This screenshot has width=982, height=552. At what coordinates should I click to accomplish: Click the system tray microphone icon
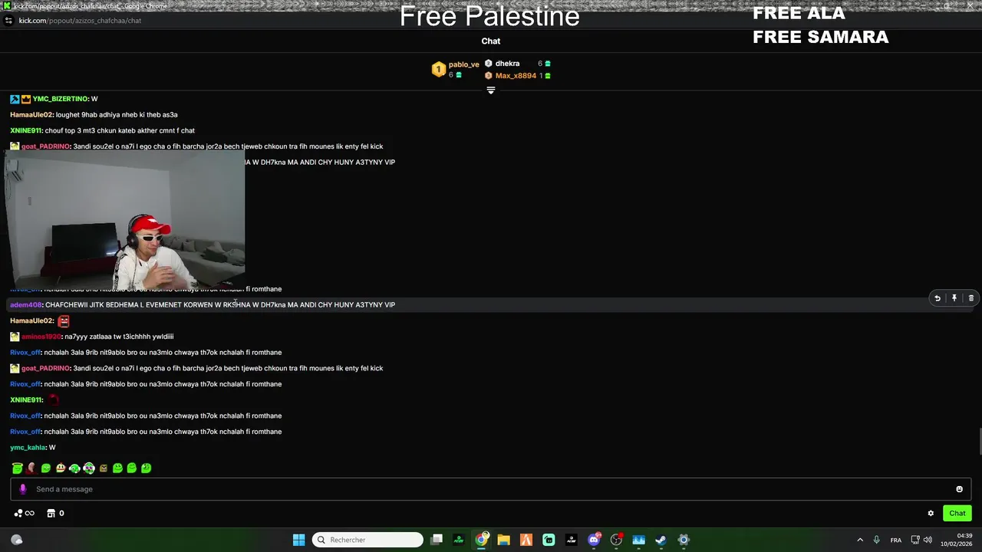coord(876,540)
